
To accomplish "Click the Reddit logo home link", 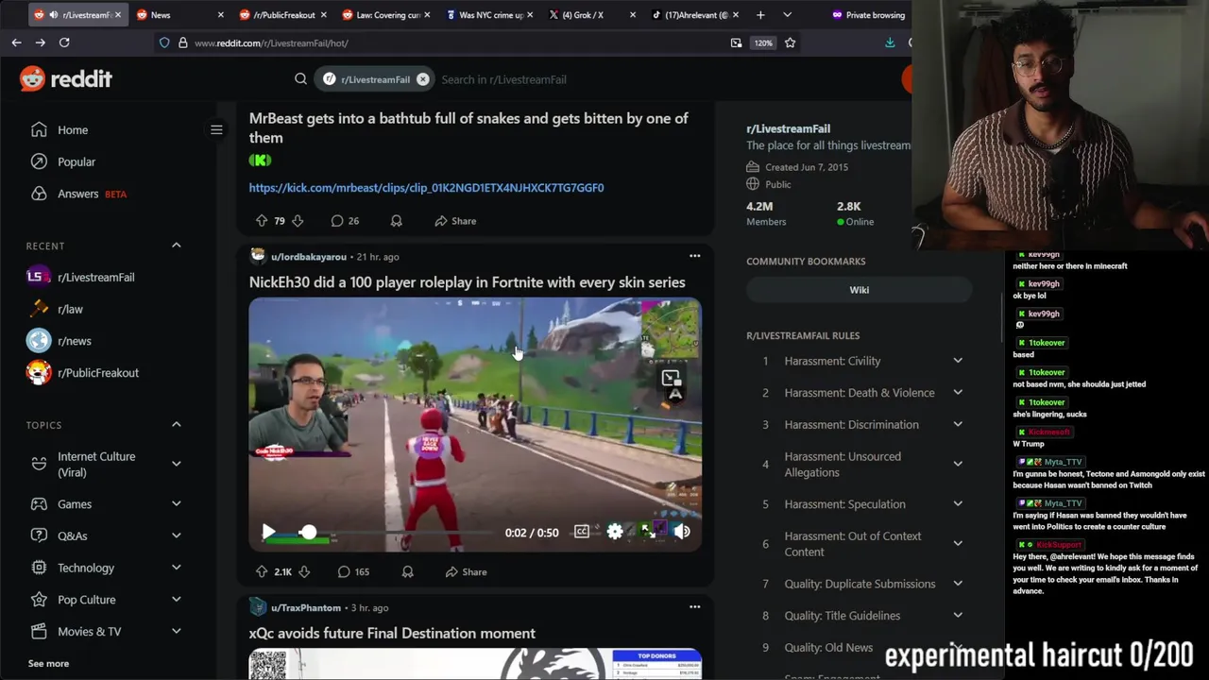I will [x=66, y=79].
